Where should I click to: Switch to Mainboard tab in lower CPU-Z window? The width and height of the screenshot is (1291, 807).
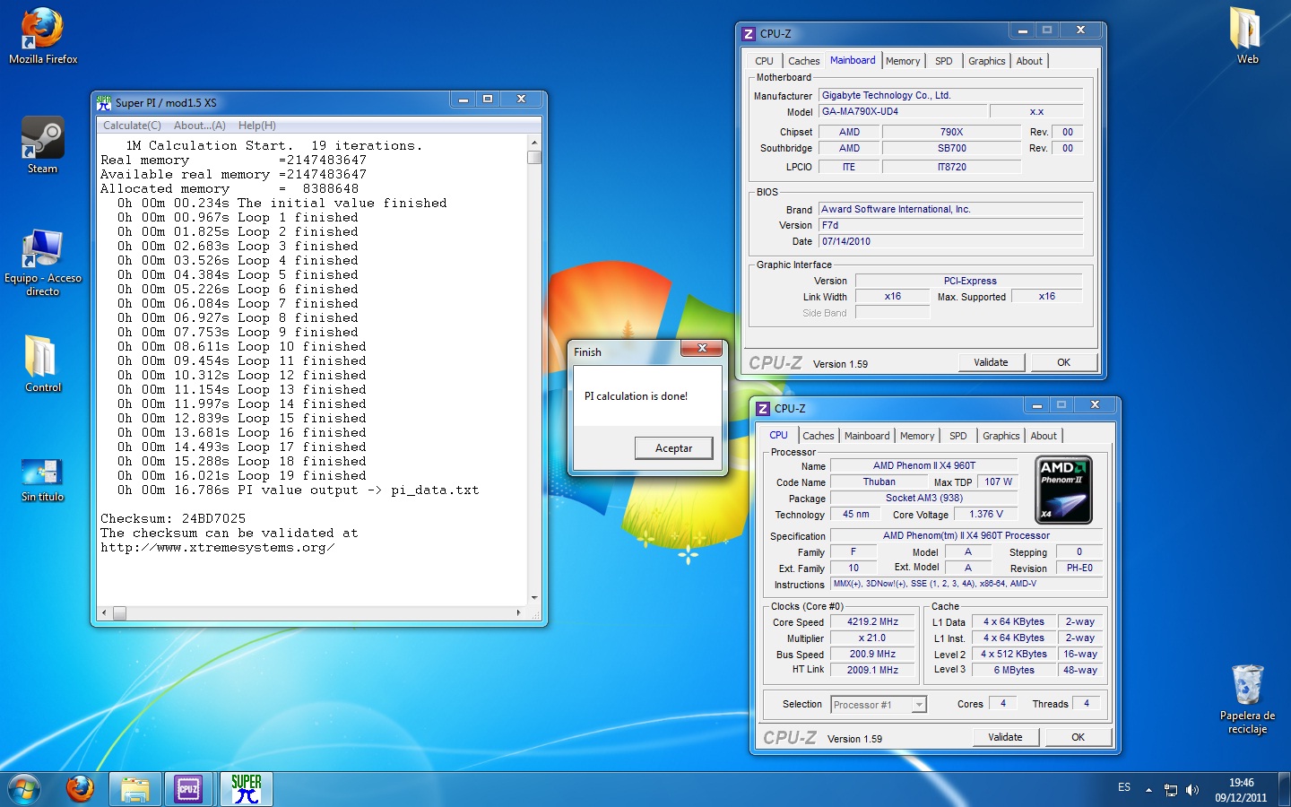867,436
